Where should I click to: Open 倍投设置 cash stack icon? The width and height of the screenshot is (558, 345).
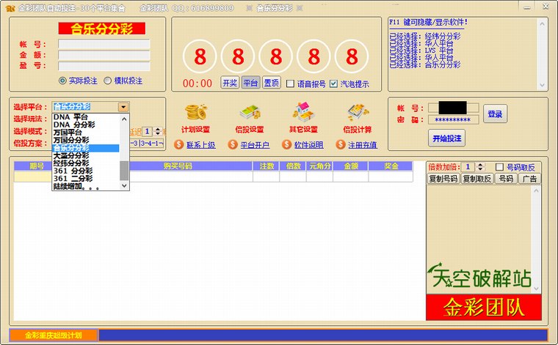click(x=250, y=113)
